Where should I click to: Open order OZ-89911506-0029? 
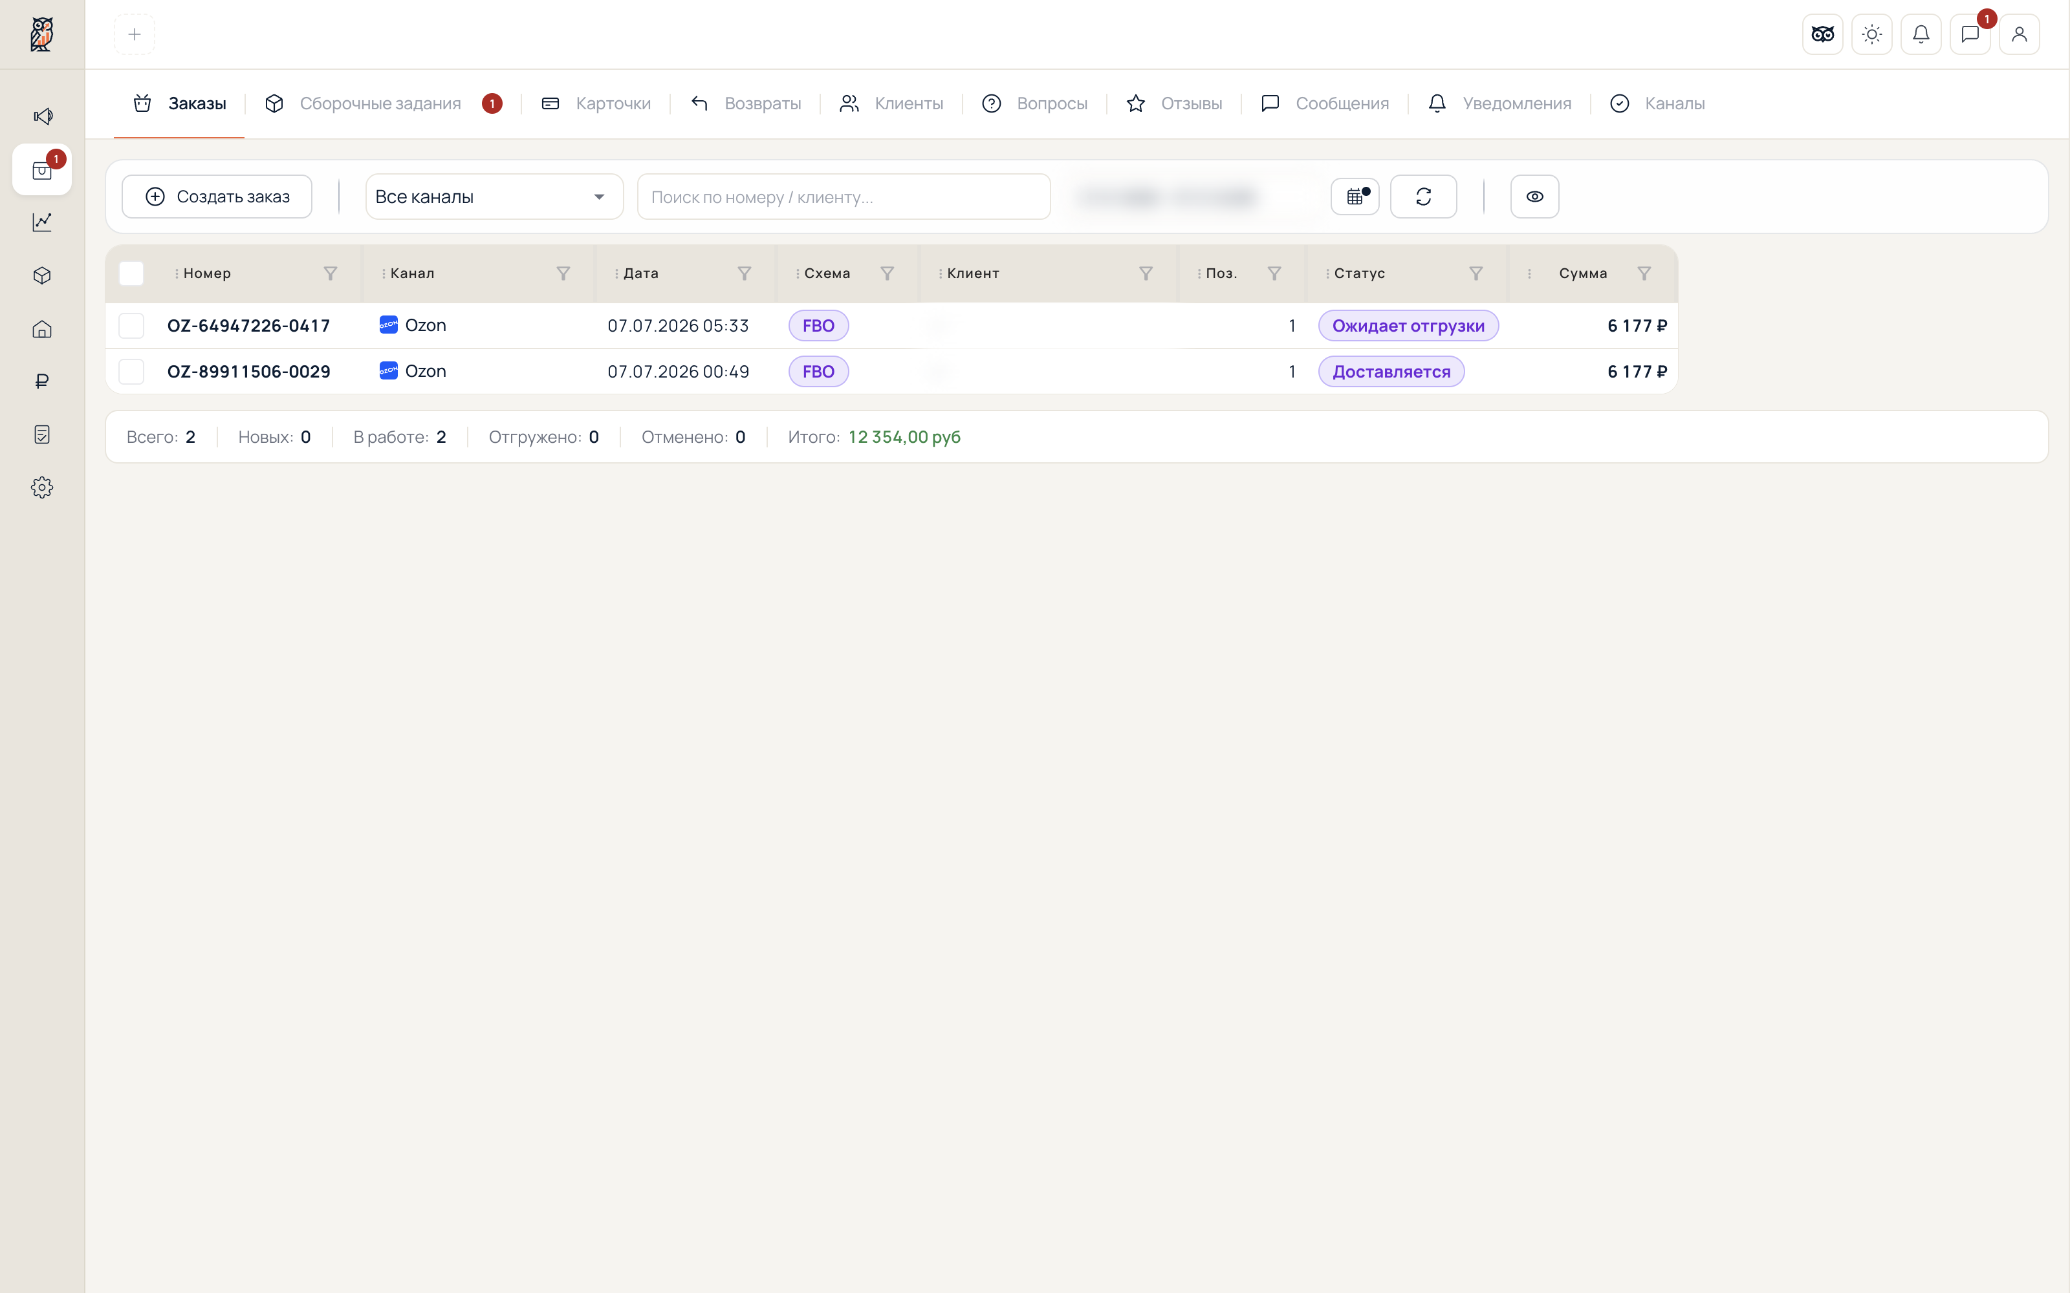coord(249,371)
